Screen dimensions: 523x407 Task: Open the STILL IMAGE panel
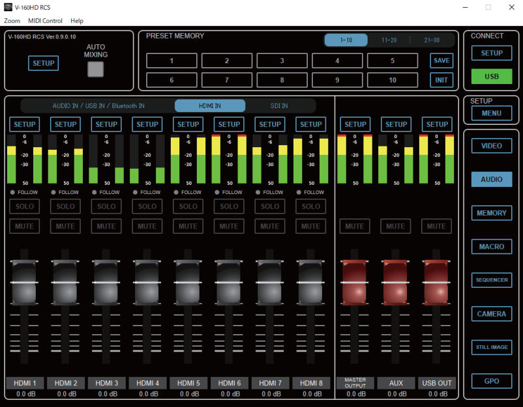(x=492, y=347)
